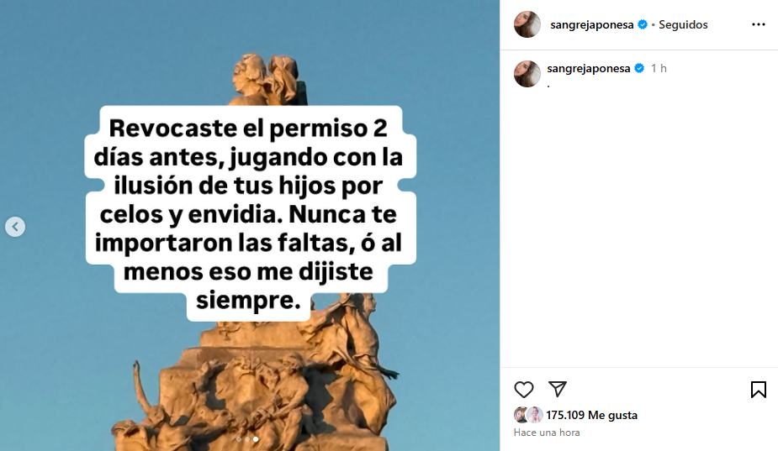Click the Hace una hora timestamp
The height and width of the screenshot is (451, 778).
pos(547,433)
